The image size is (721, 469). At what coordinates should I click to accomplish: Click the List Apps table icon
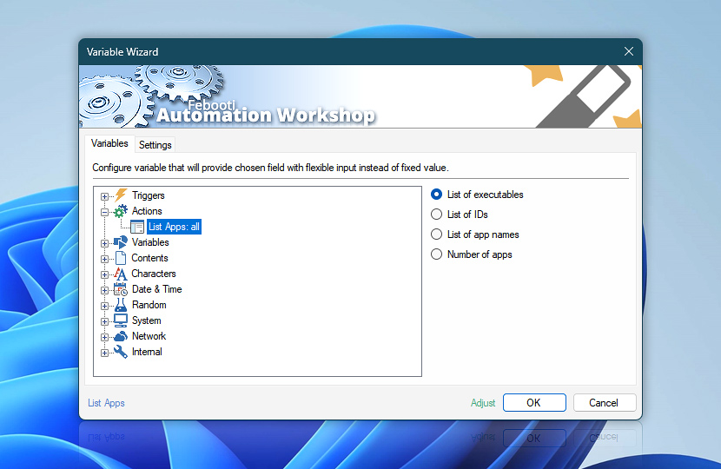click(x=137, y=227)
